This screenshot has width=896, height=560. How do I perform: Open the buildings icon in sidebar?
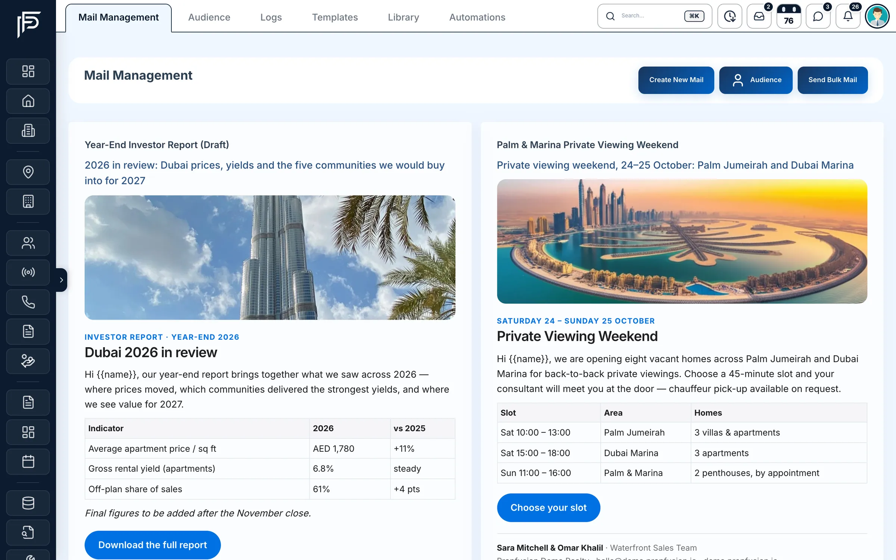tap(28, 131)
